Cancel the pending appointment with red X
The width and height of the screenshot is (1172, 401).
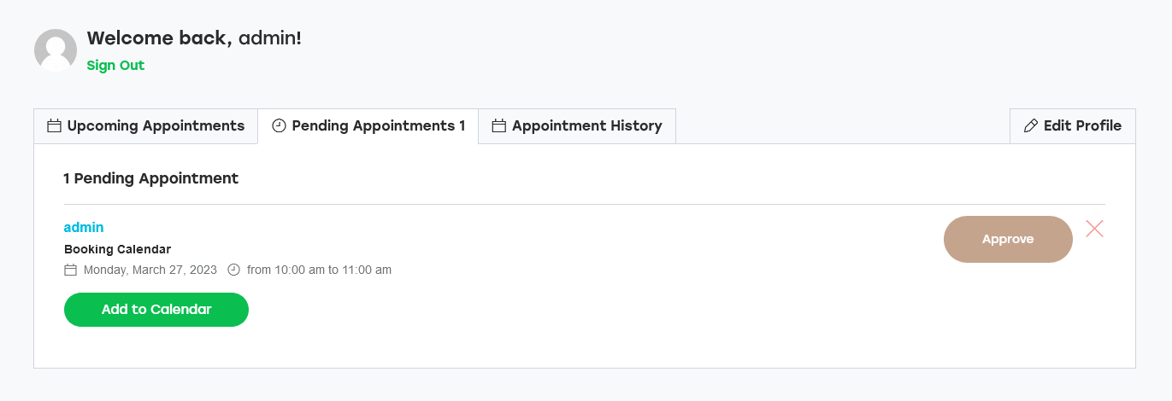[x=1094, y=229]
